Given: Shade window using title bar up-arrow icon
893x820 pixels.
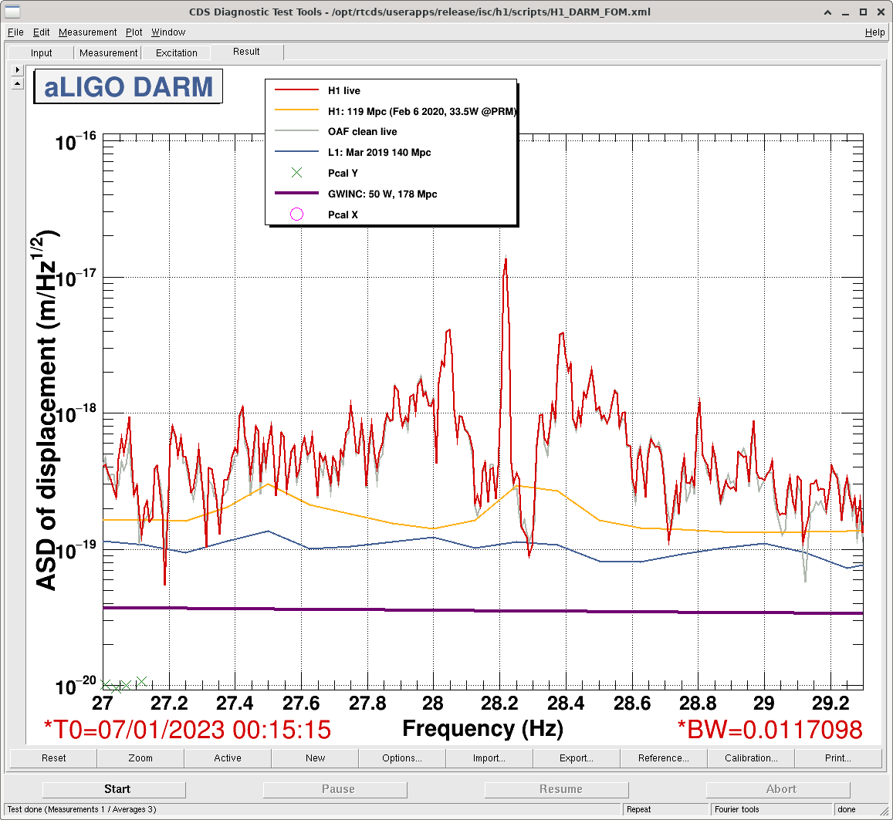Looking at the screenshot, I should [x=827, y=12].
